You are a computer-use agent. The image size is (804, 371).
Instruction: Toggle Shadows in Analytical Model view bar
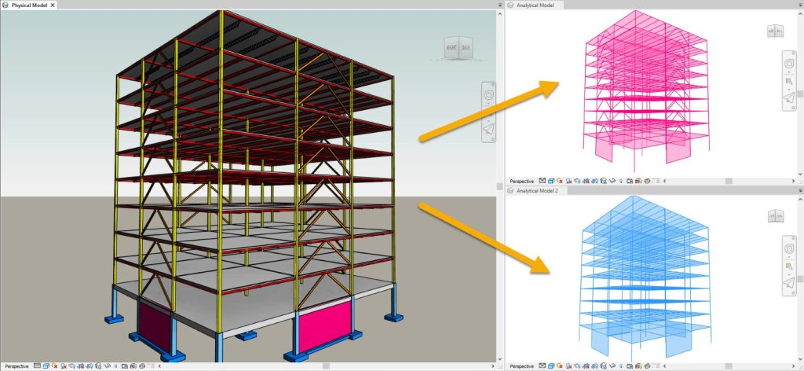tap(568, 181)
